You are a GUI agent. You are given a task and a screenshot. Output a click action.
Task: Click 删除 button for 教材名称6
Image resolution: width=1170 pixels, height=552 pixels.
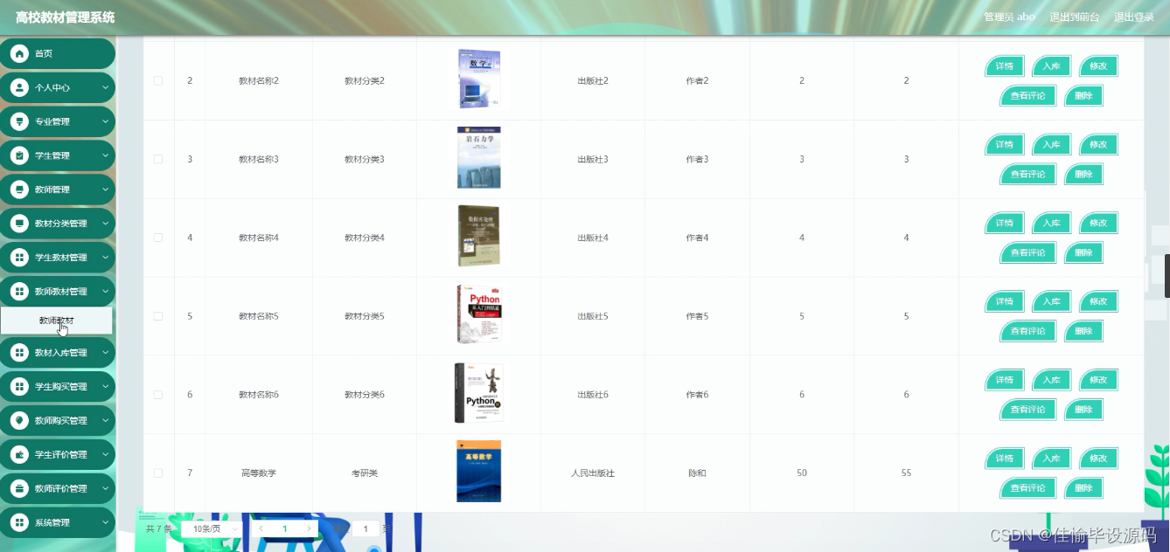[1083, 410]
